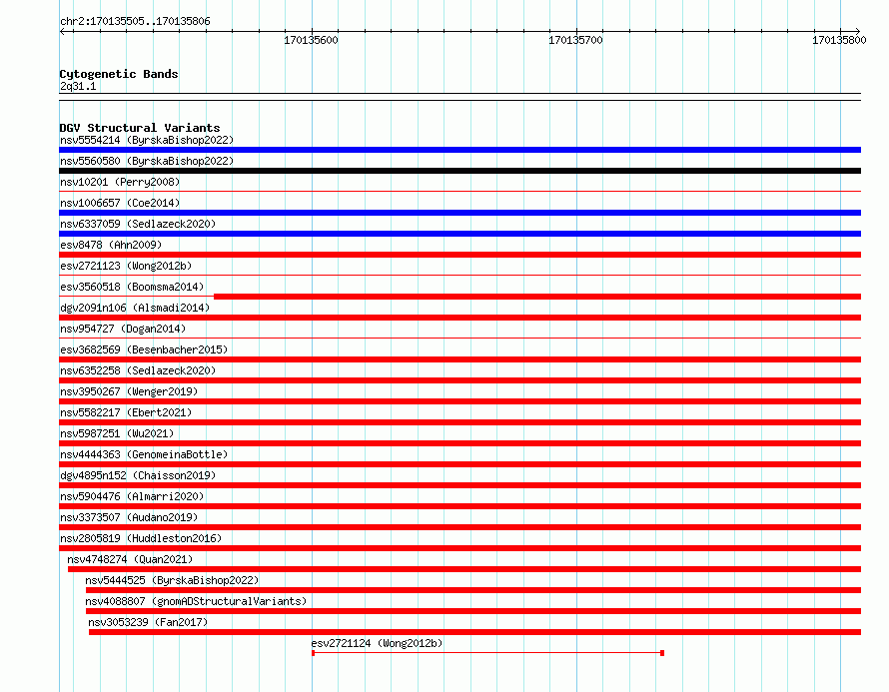This screenshot has height=692, width=889.
Task: Select the red nsv3053239 variant bar
Action: pos(475,632)
